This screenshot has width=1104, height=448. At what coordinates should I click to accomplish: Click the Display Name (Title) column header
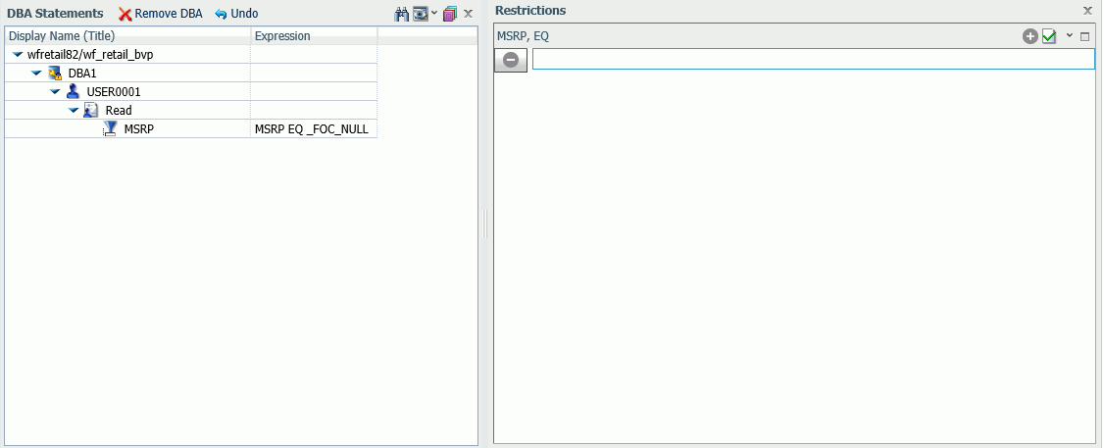click(x=127, y=36)
